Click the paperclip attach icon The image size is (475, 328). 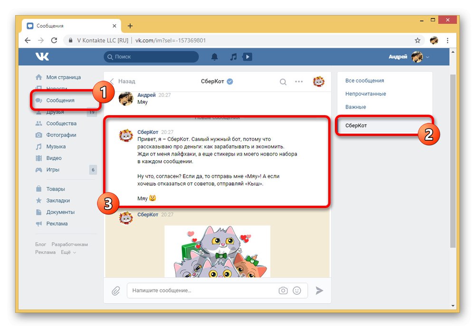tap(116, 291)
